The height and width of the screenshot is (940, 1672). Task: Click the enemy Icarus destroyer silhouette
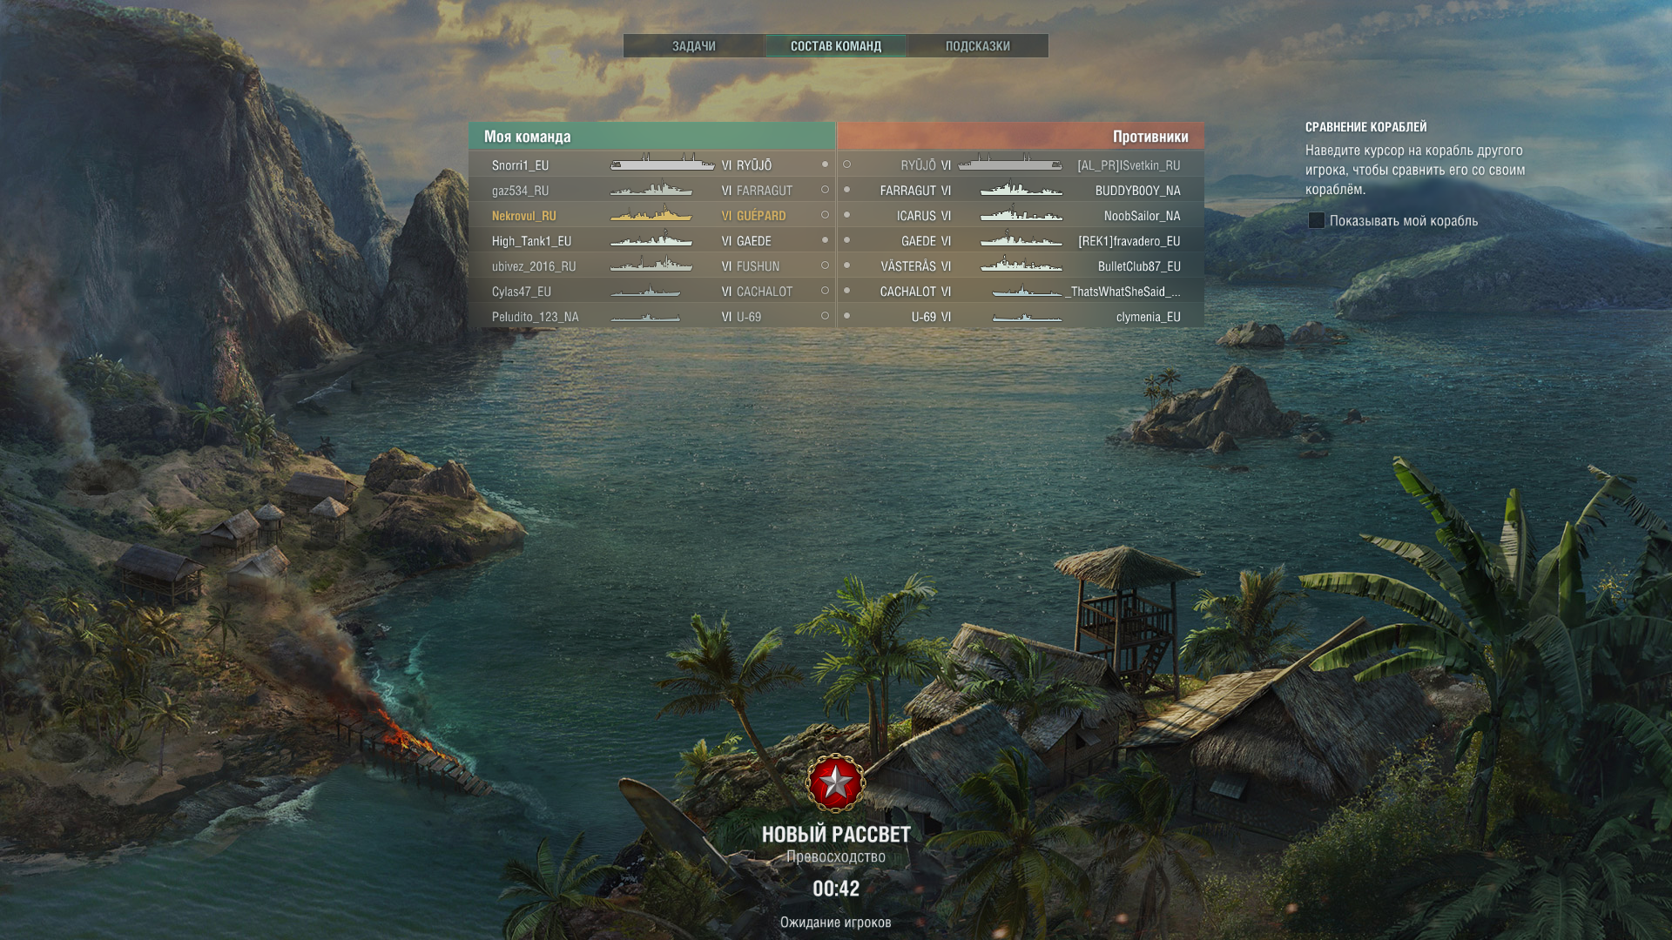click(x=1021, y=213)
